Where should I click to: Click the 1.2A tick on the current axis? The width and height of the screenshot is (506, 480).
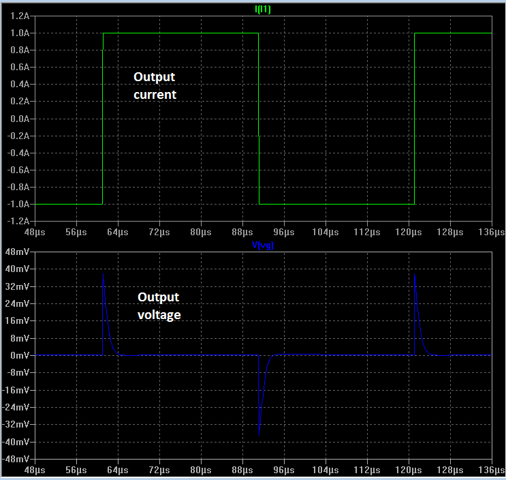[x=20, y=16]
